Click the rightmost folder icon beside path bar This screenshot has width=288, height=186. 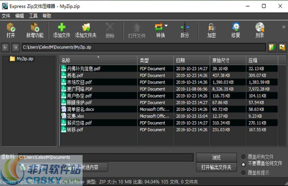(x=282, y=47)
